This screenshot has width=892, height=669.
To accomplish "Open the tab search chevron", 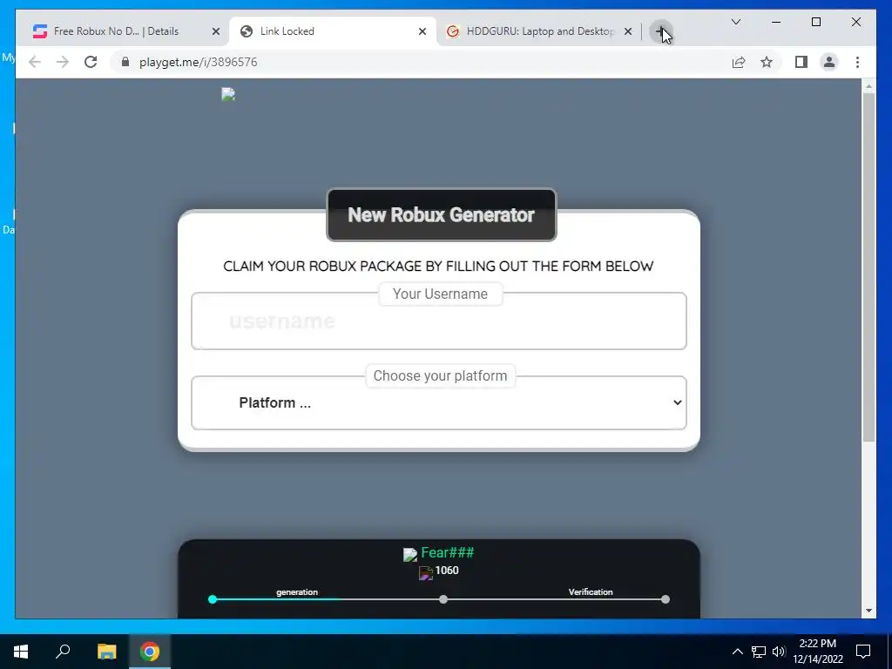I will pos(735,22).
